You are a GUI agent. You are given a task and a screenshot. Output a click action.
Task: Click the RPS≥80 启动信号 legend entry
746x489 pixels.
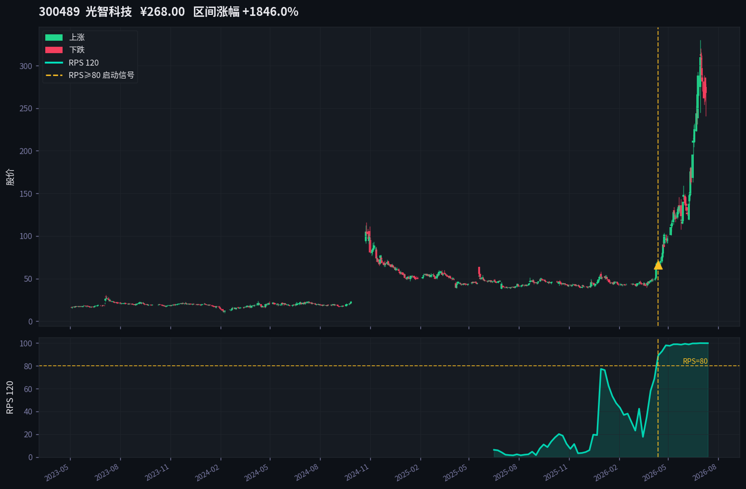(x=90, y=75)
